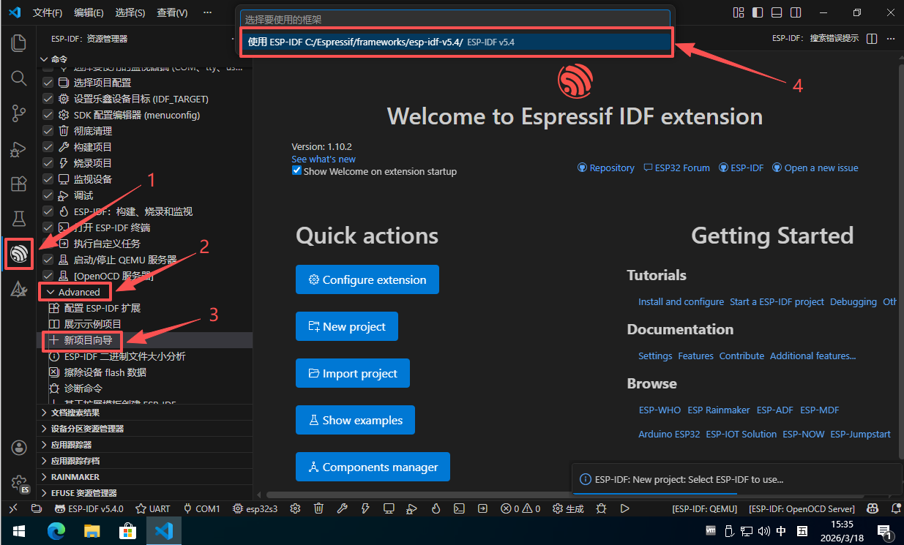
Task: Click the split editor icon at top right
Action: (x=871, y=39)
